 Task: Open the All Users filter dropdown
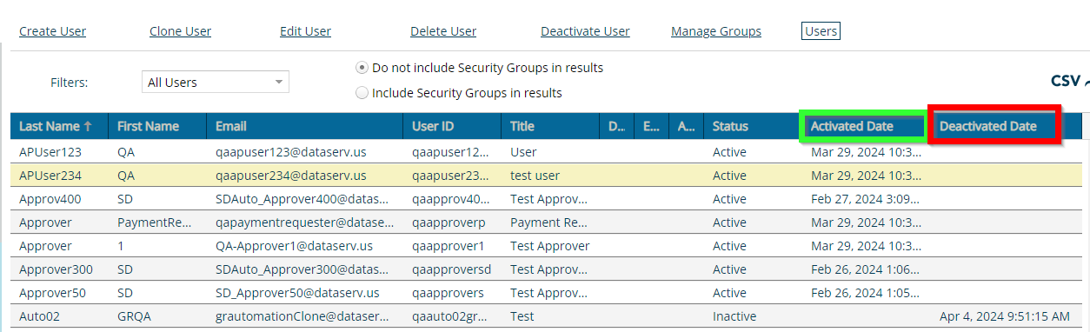click(x=215, y=83)
